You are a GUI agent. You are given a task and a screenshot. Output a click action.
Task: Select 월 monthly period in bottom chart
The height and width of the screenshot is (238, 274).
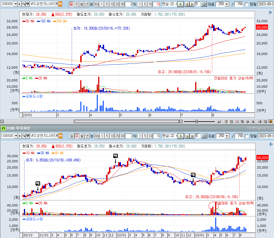pos(82,136)
